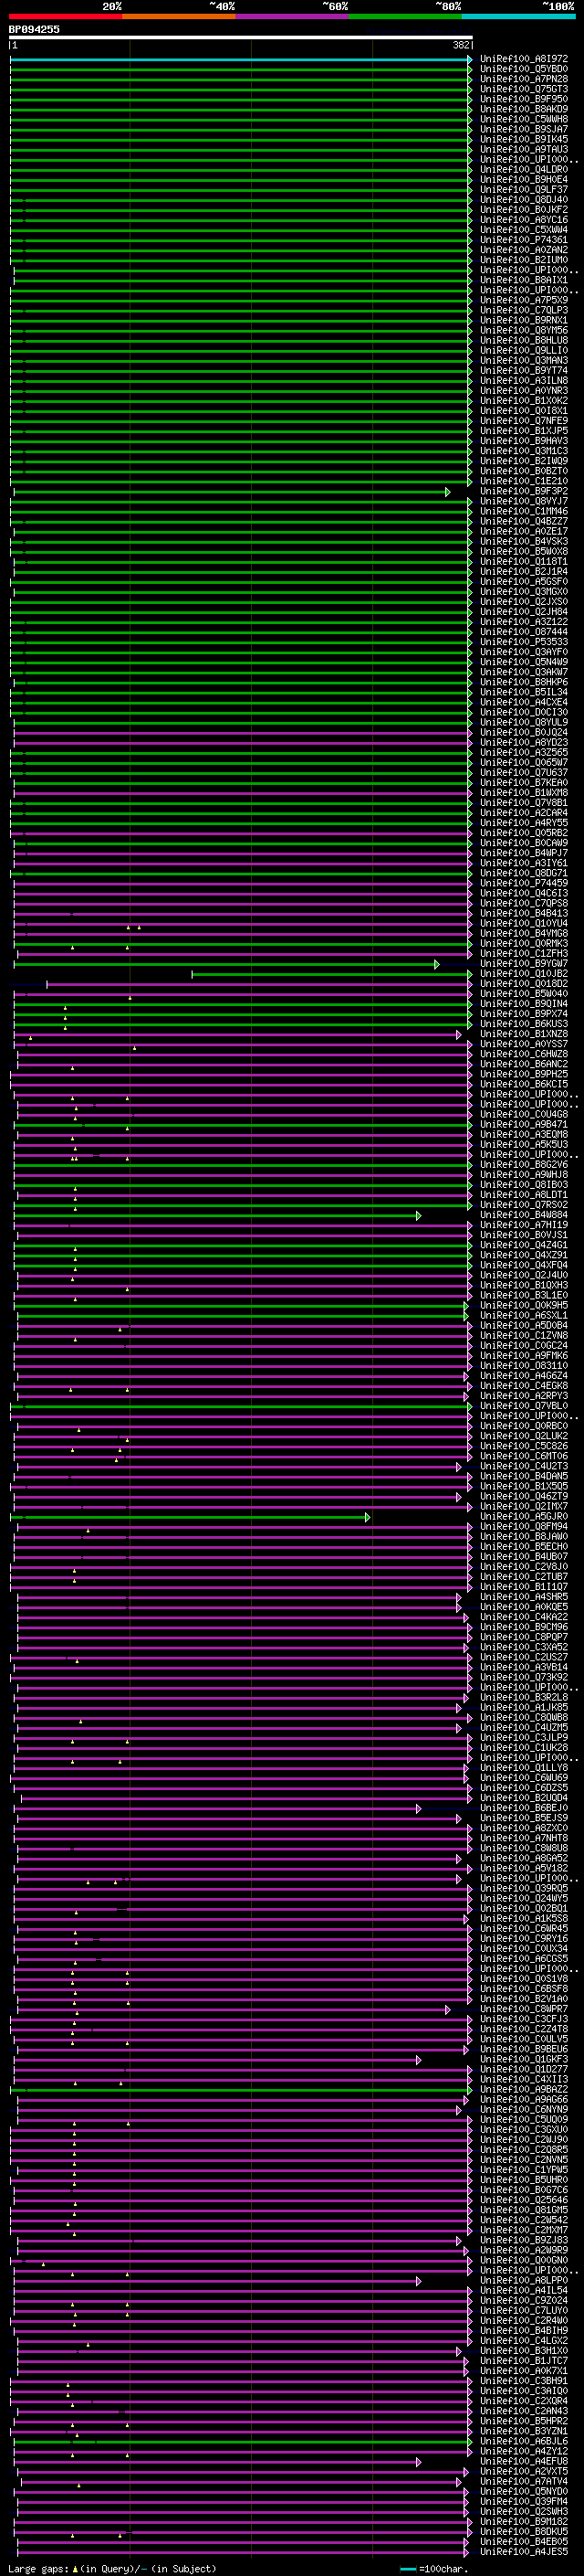The image size is (584, 2576).
Task: Select the label UniRef100_B1XNZ8
Action: (524, 1034)
